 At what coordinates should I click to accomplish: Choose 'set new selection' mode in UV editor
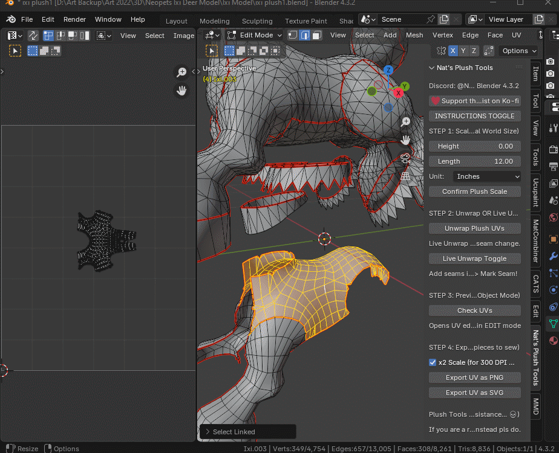(33, 51)
